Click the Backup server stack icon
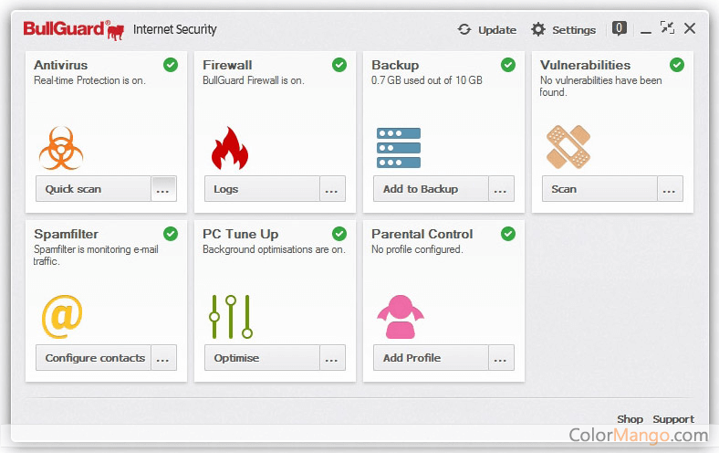The width and height of the screenshot is (719, 453). [x=399, y=148]
